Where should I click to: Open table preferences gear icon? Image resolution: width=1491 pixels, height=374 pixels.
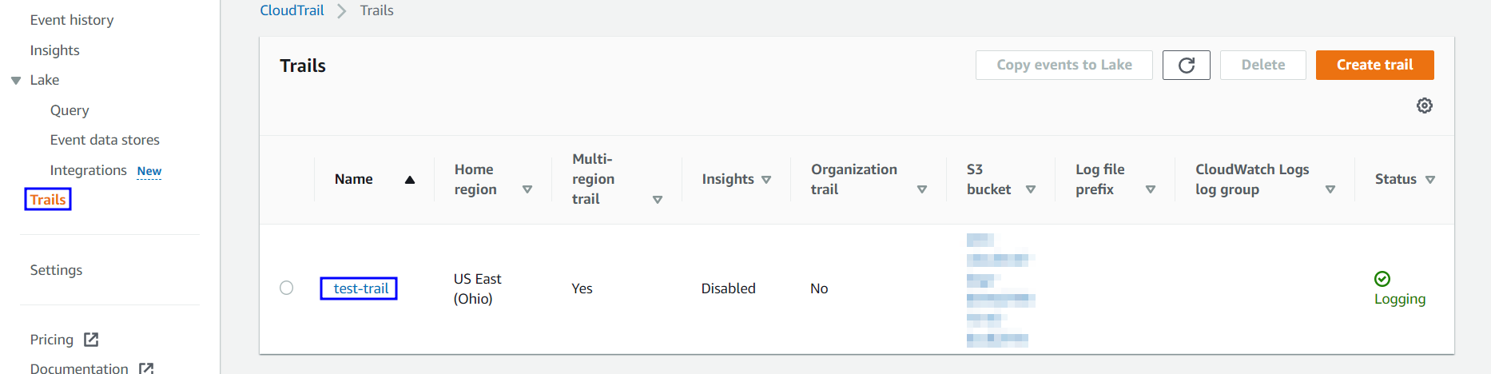tap(1424, 105)
